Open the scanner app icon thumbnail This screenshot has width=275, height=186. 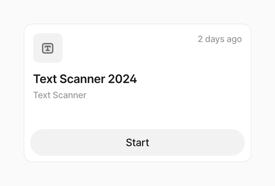click(48, 48)
